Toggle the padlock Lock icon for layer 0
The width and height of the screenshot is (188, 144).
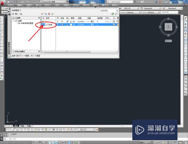(x=67, y=21)
